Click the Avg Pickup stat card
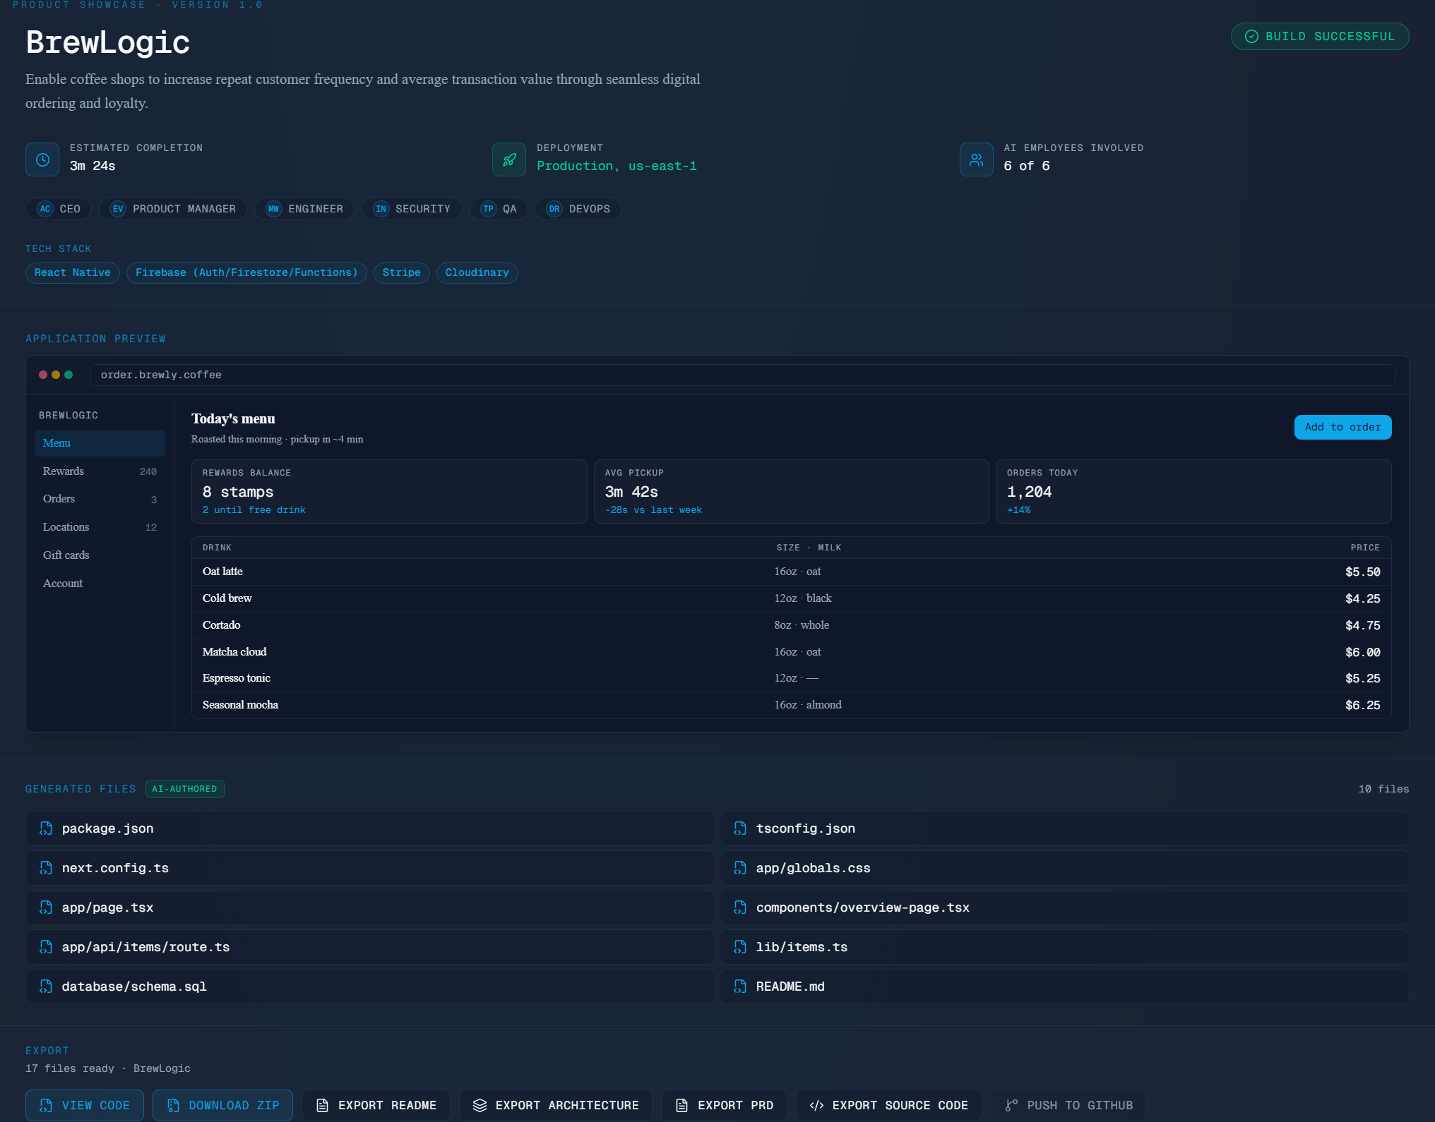Image resolution: width=1435 pixels, height=1122 pixels. point(792,492)
